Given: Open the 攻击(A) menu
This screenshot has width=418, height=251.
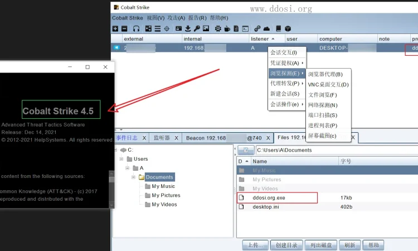Looking at the screenshot, I should pos(176,18).
